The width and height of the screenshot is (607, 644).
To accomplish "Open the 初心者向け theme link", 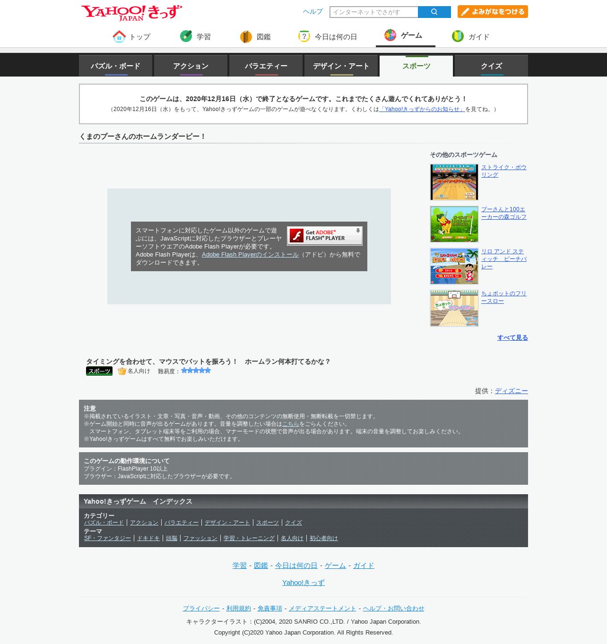I will (x=324, y=538).
